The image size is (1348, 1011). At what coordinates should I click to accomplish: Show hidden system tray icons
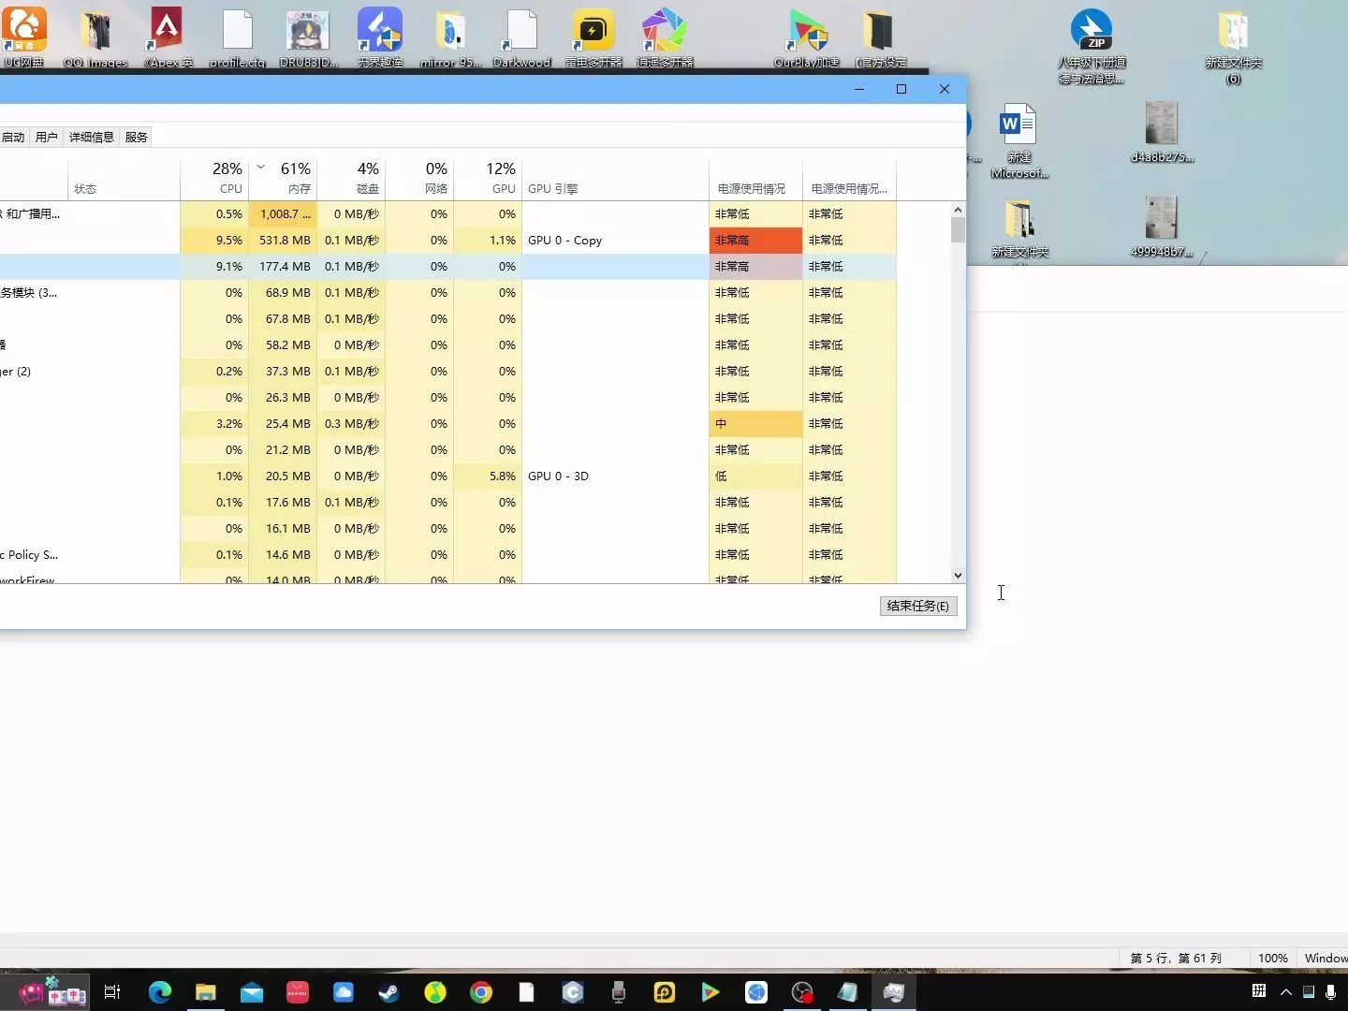click(1286, 992)
